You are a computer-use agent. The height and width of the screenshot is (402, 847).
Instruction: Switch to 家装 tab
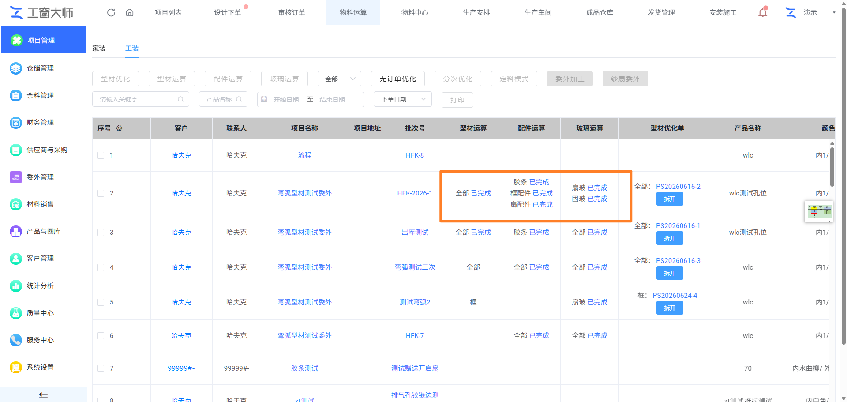[x=99, y=49]
